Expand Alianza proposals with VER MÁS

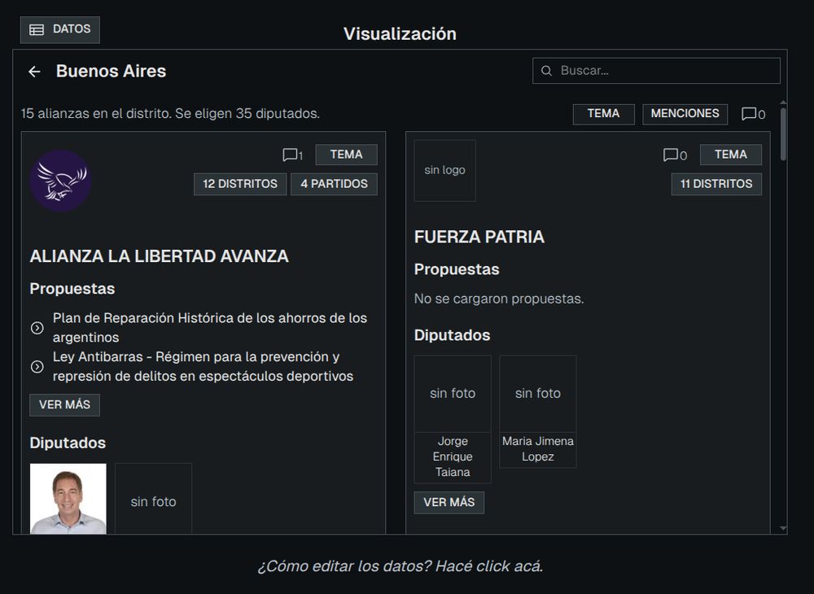[x=64, y=404]
